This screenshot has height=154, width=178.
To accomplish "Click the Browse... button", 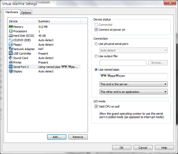I will [x=158, y=63].
